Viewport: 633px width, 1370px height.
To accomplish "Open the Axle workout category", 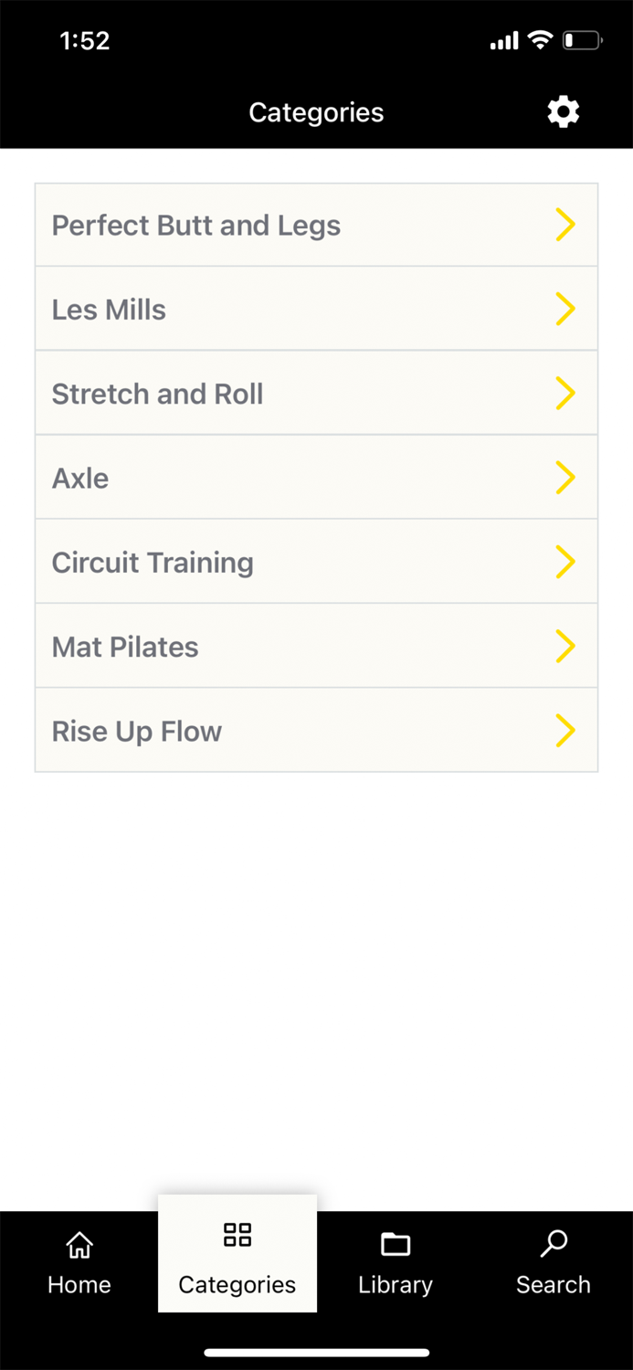I will pos(316,477).
